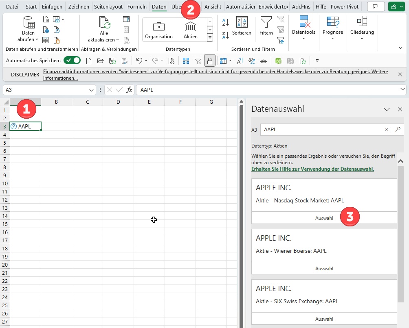The image size is (409, 328).
Task: Click the magnifier search icon in Datenauswahl
Action: point(398,129)
